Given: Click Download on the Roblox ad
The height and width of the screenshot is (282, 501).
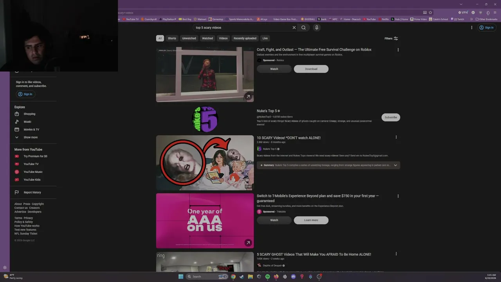Looking at the screenshot, I should (x=311, y=69).
